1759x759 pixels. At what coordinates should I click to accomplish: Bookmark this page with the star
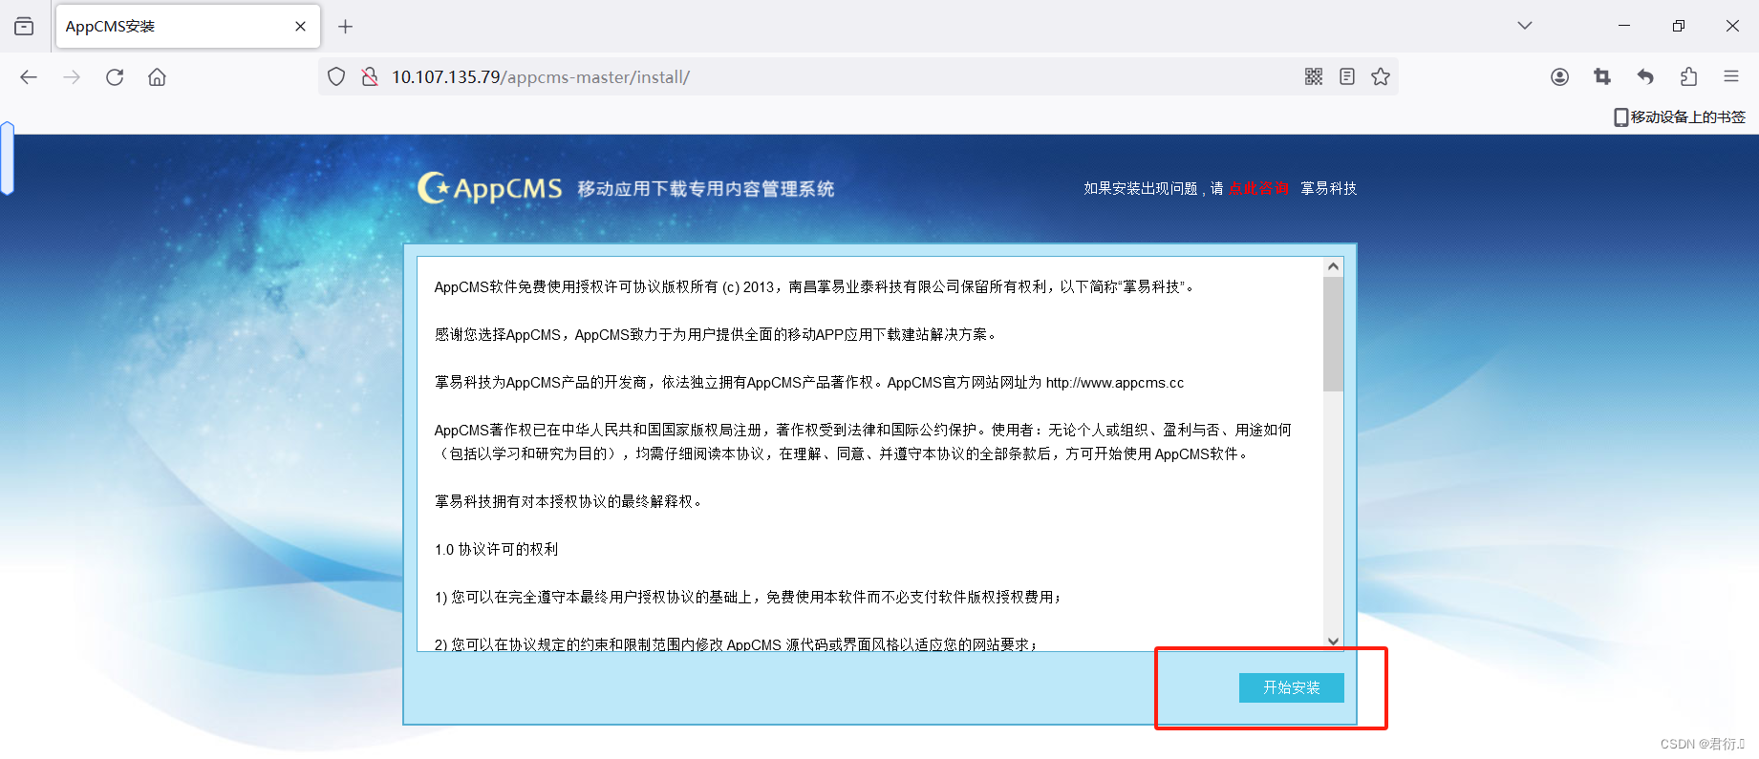point(1381,76)
